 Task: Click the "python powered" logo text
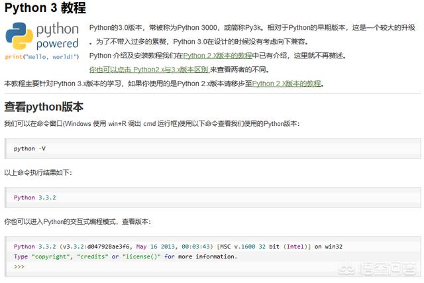pyautogui.click(x=57, y=37)
